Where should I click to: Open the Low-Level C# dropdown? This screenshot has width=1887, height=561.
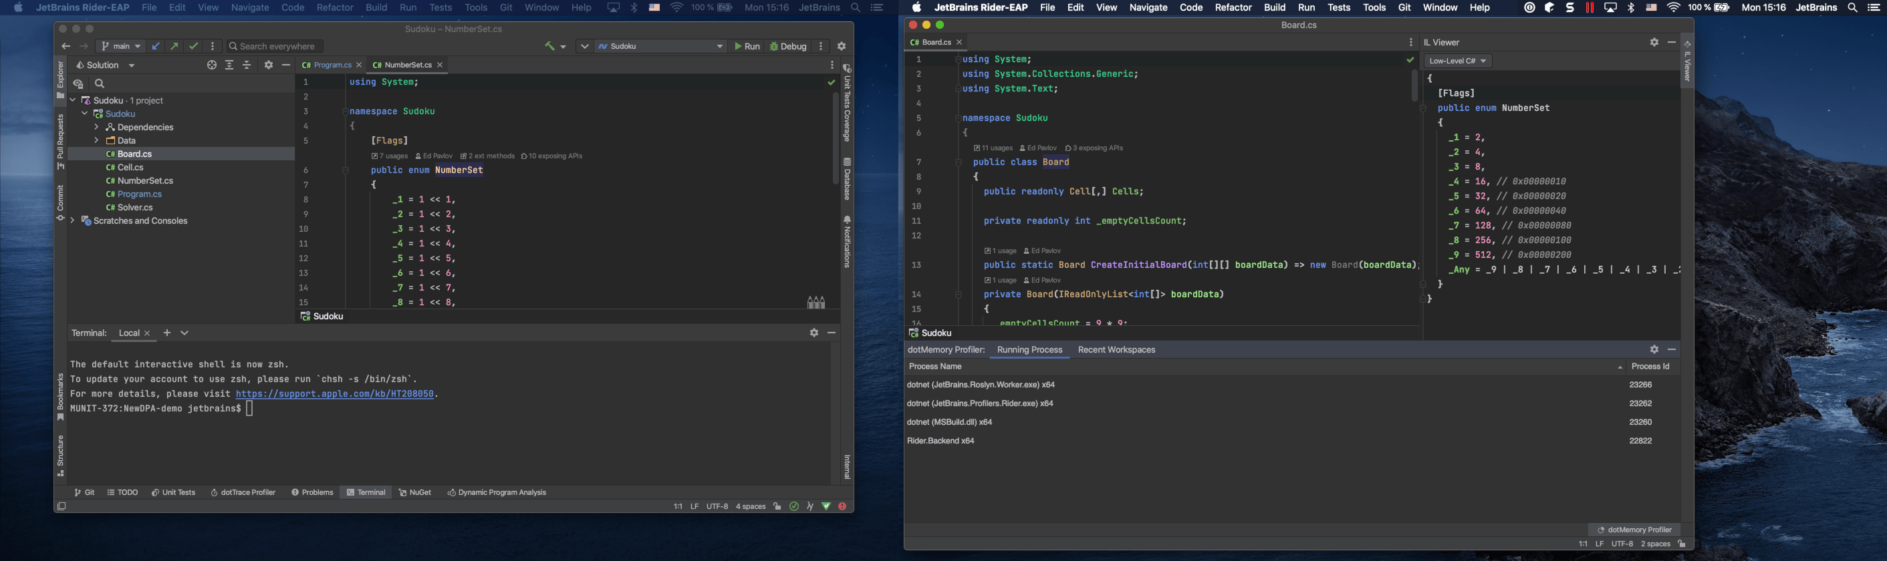click(x=1458, y=61)
